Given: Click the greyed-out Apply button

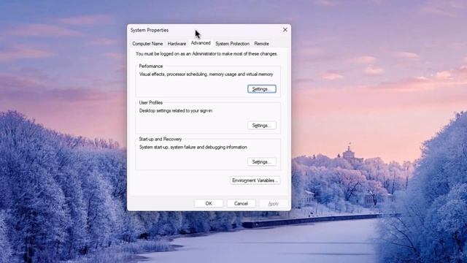Looking at the screenshot, I should pos(274,203).
